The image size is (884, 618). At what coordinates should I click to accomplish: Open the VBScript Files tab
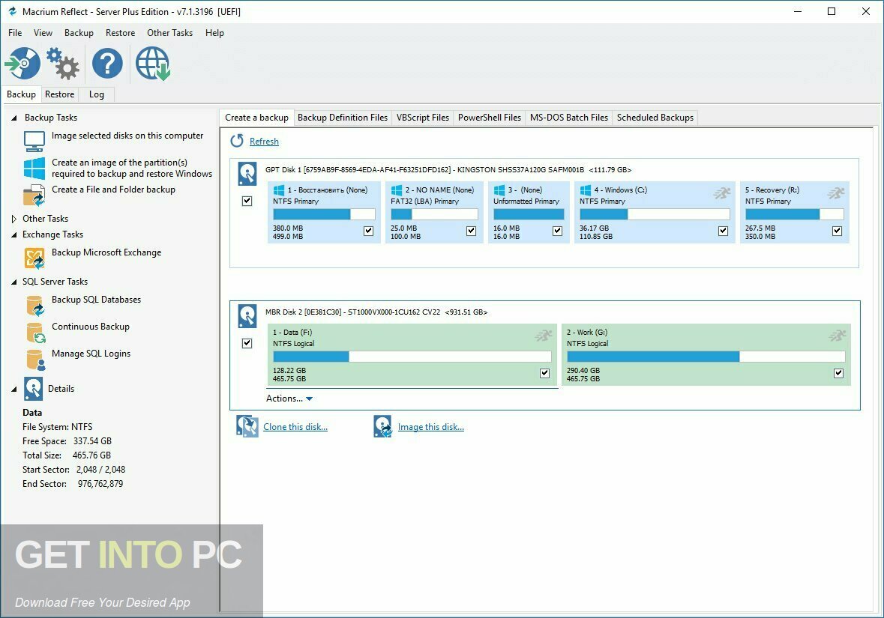[423, 117]
